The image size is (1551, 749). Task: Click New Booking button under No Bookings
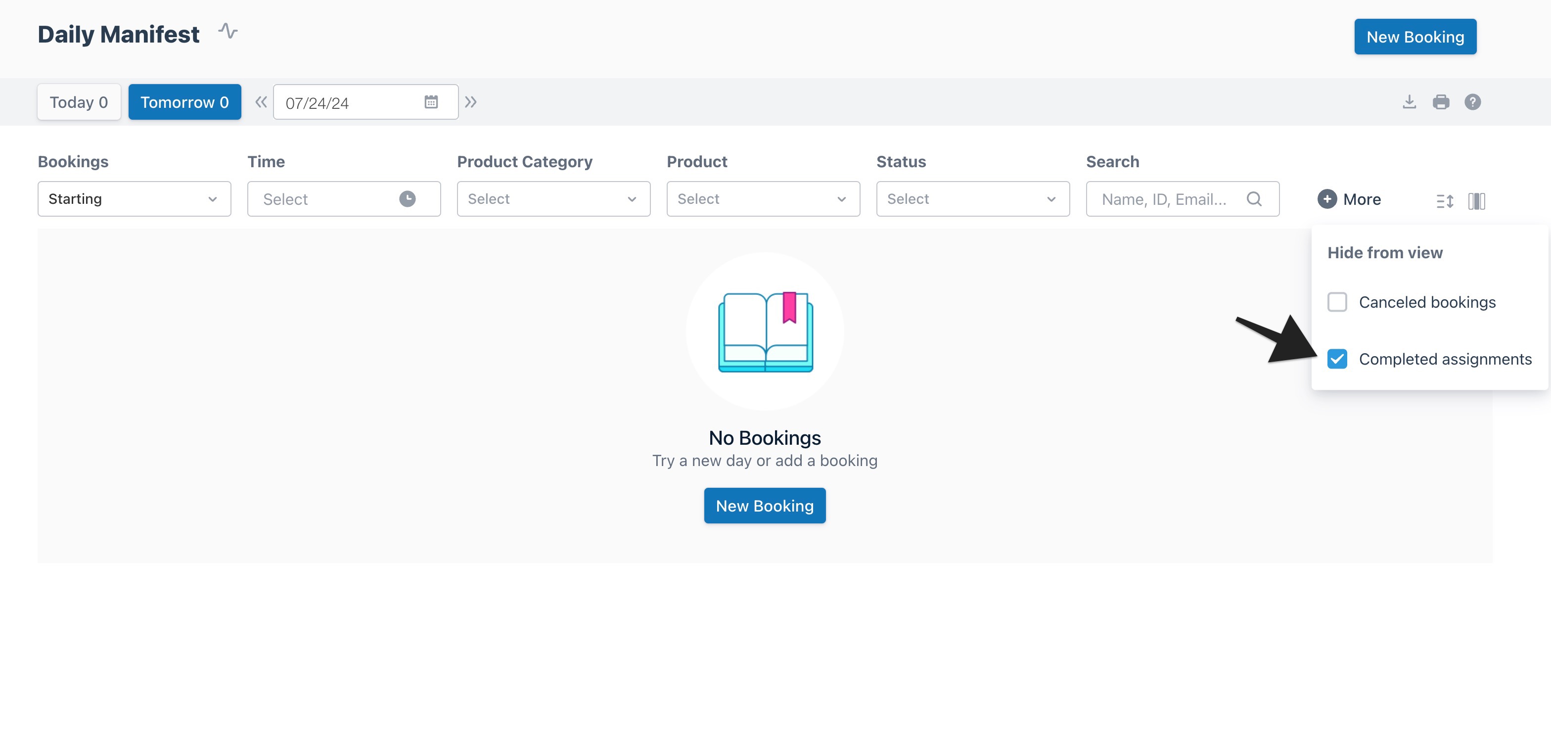coord(765,506)
